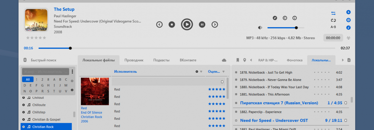Pause the current track
Screen dimensions: 374x130
tap(202, 24)
